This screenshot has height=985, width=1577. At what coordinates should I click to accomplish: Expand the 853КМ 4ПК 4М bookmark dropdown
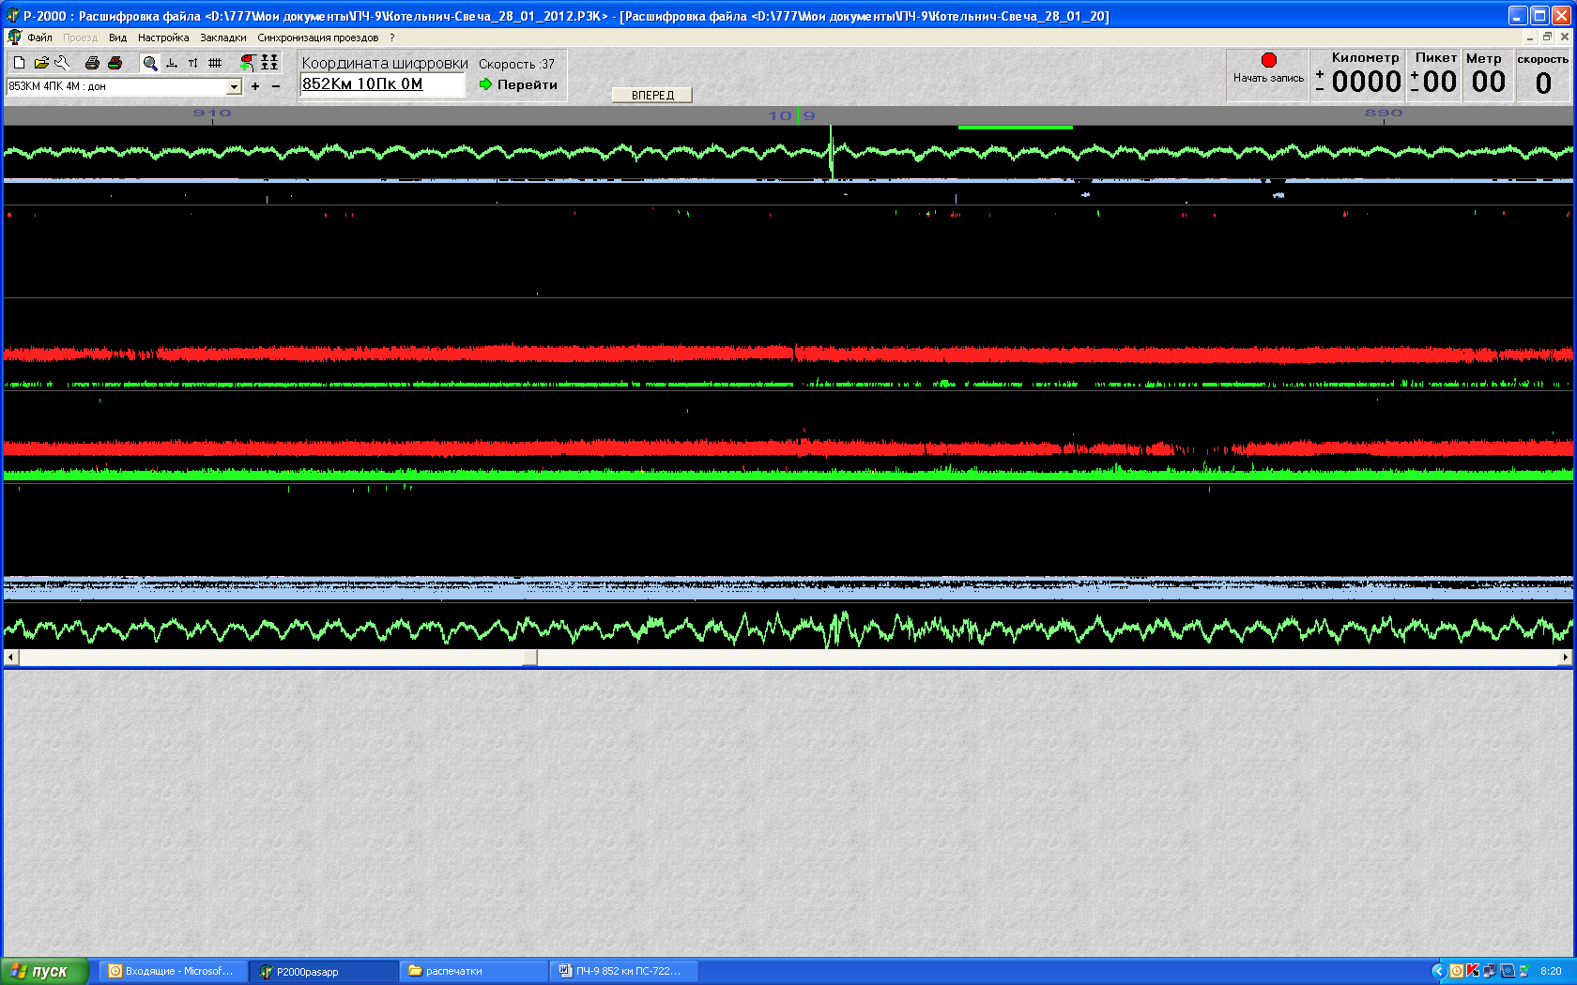click(234, 86)
